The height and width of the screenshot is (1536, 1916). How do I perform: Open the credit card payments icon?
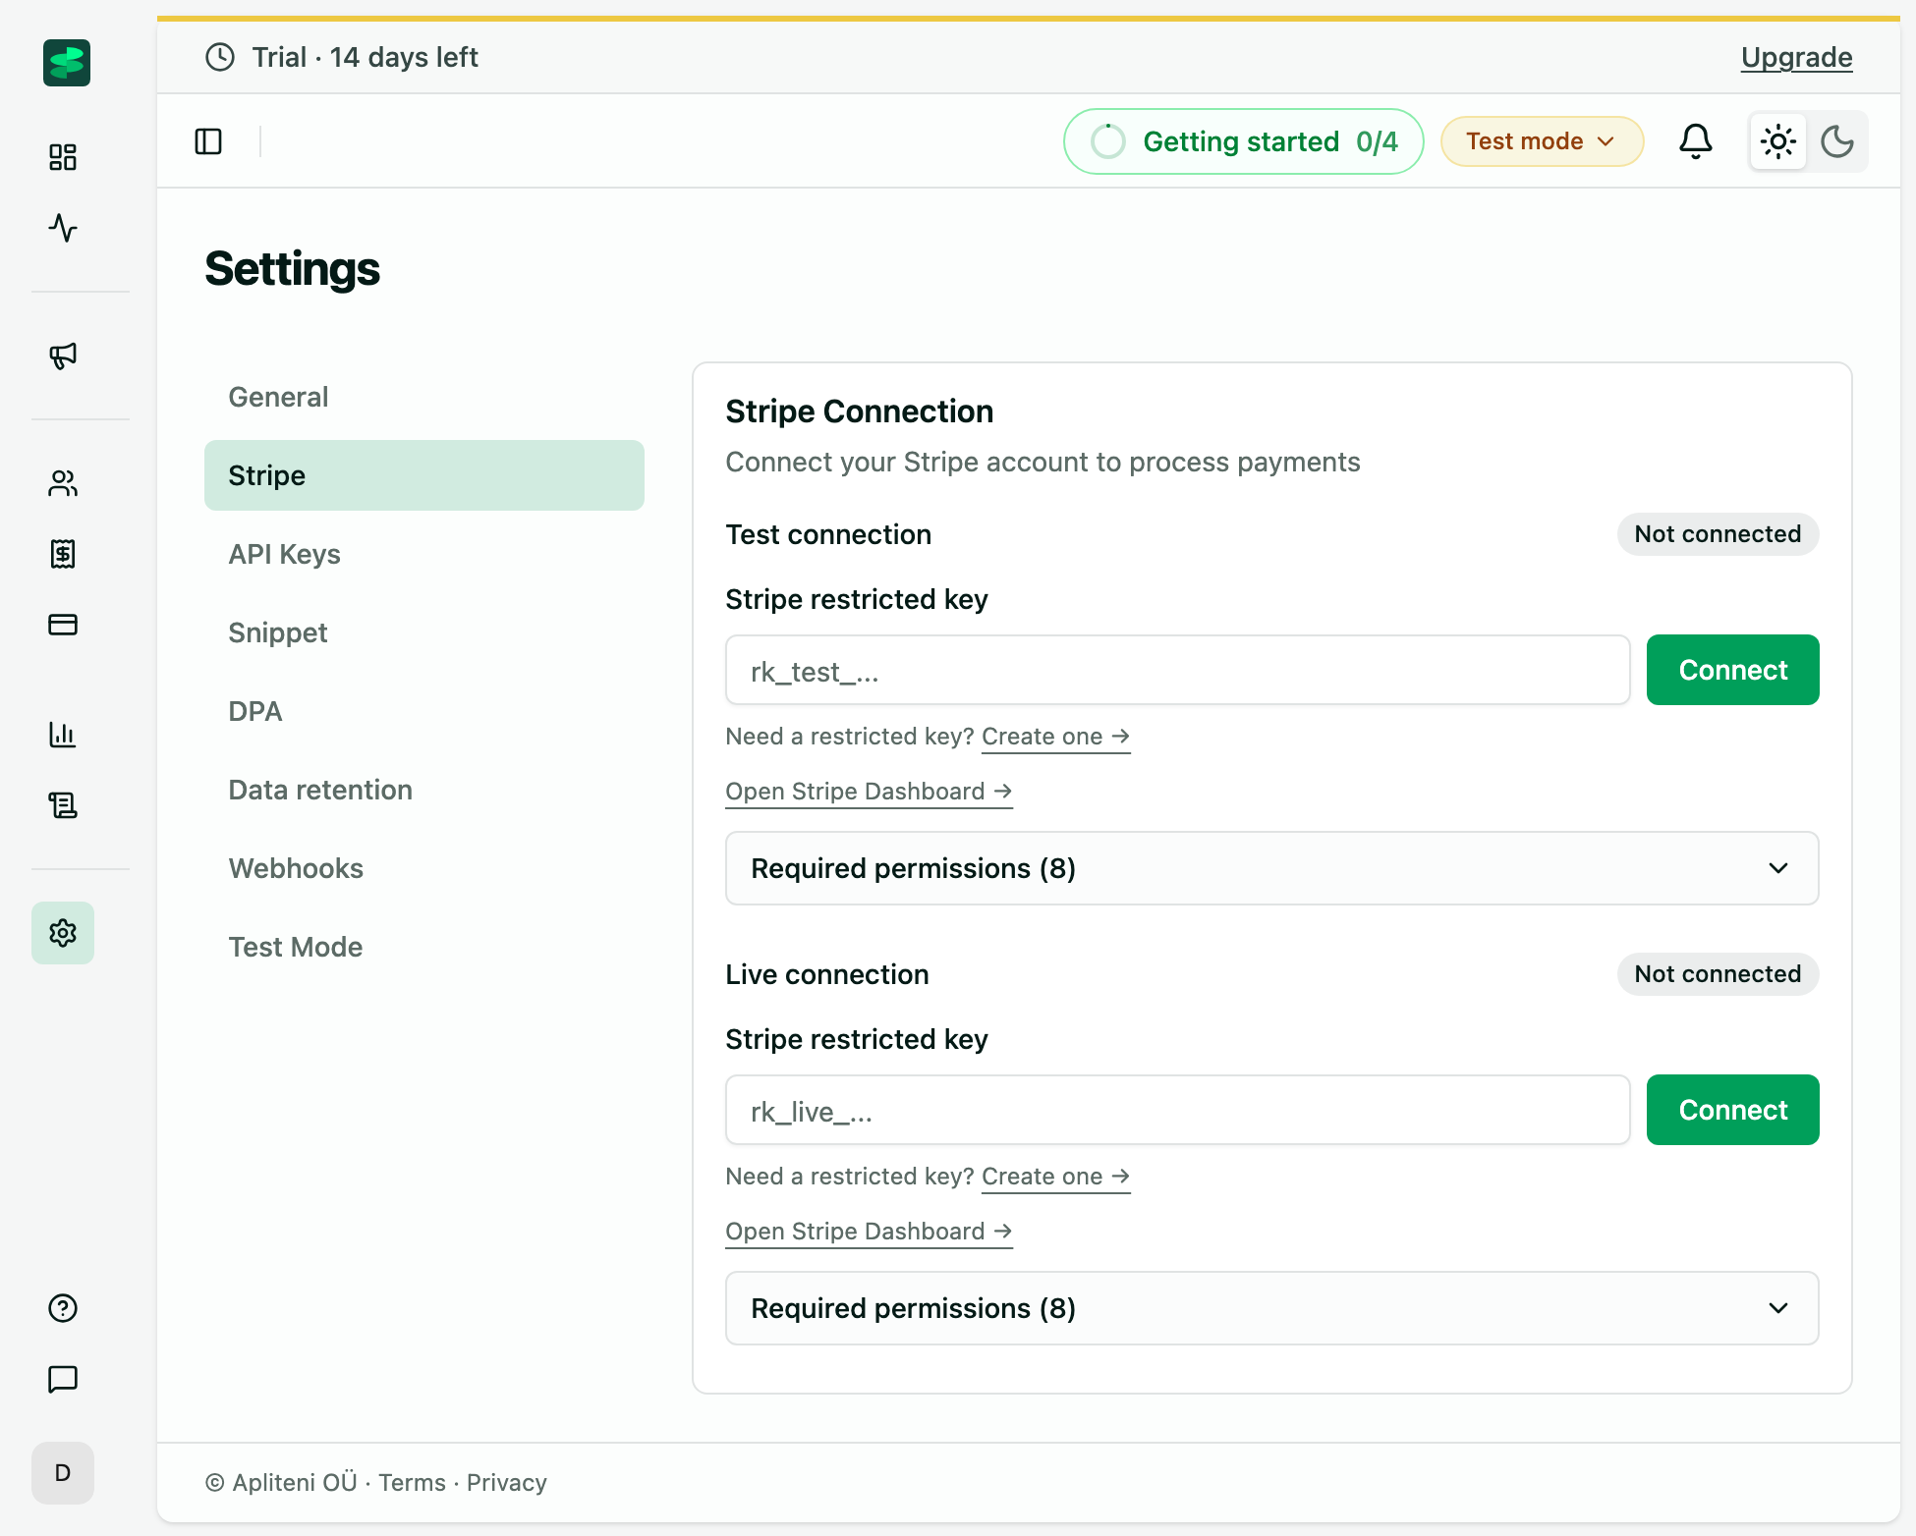[63, 625]
